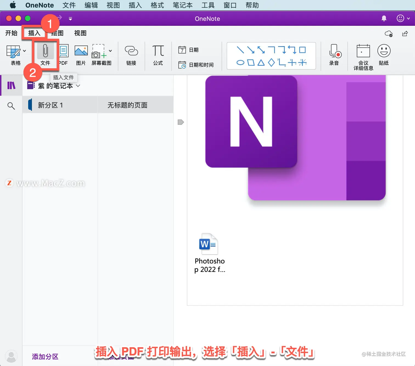Expand the 紫 的笔记本 notebook list

pyautogui.click(x=78, y=86)
